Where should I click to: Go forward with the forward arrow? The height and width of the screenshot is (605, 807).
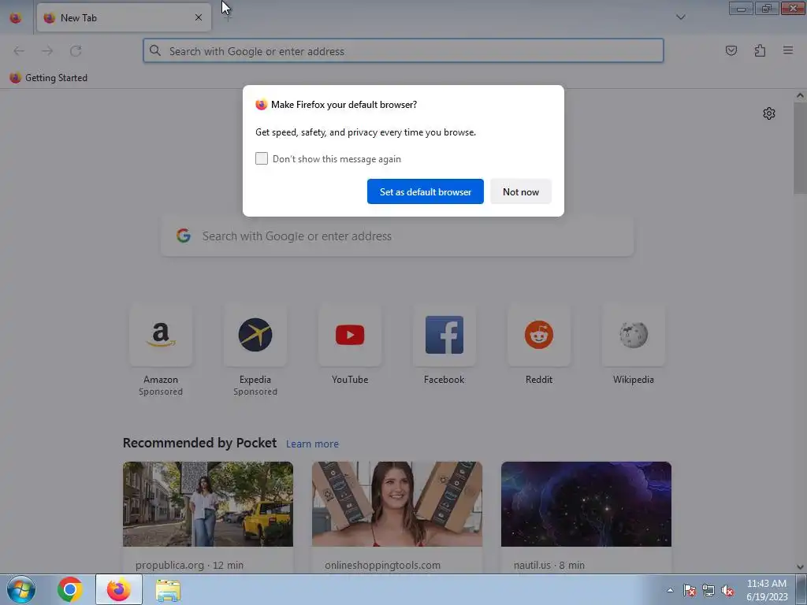[47, 50]
